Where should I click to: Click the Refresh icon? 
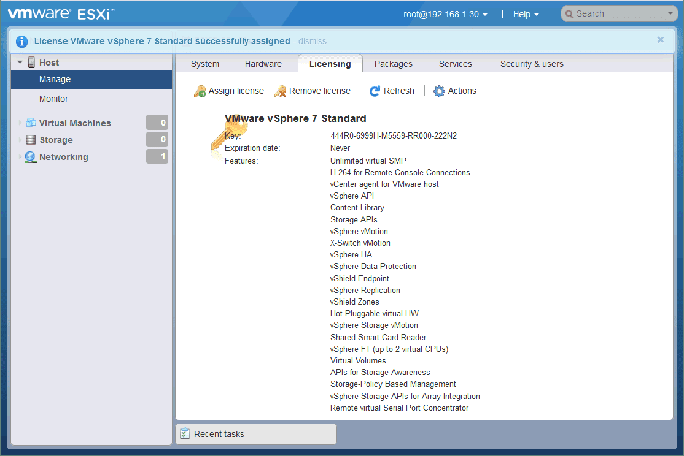pos(375,91)
